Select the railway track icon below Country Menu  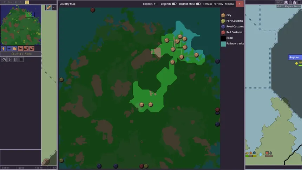point(21,60)
